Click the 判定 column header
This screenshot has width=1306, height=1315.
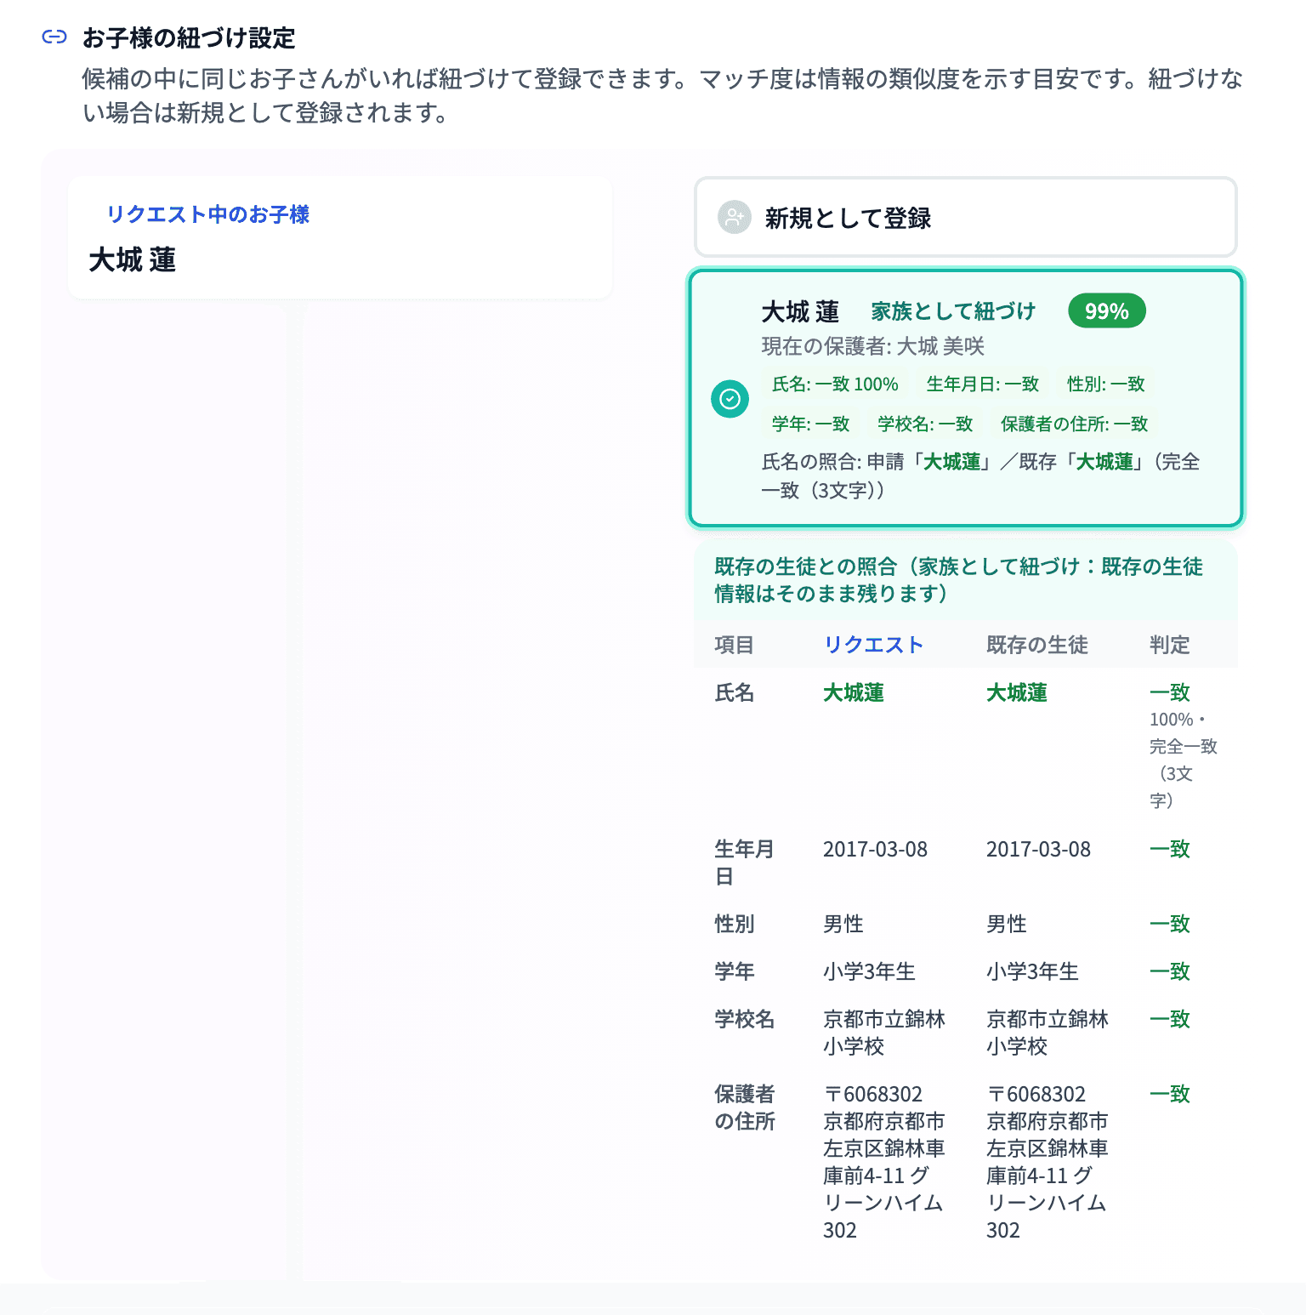(1169, 645)
